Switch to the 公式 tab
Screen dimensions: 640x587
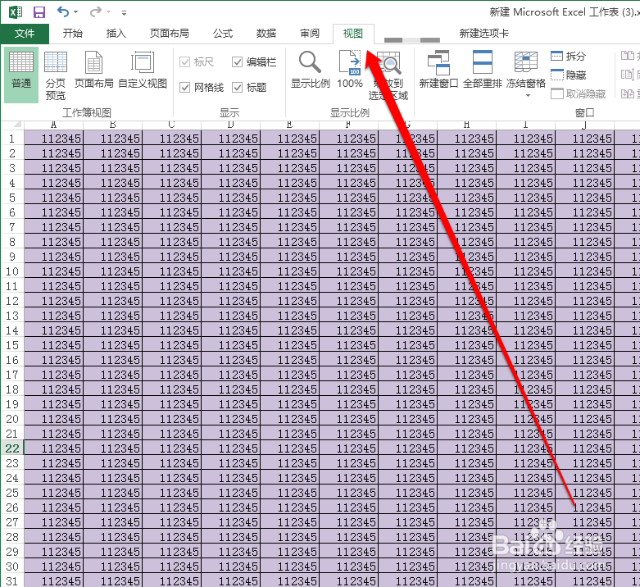coord(223,34)
